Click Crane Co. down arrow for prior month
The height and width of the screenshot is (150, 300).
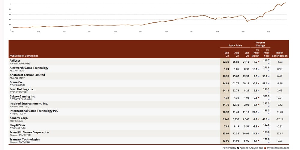point(259,83)
